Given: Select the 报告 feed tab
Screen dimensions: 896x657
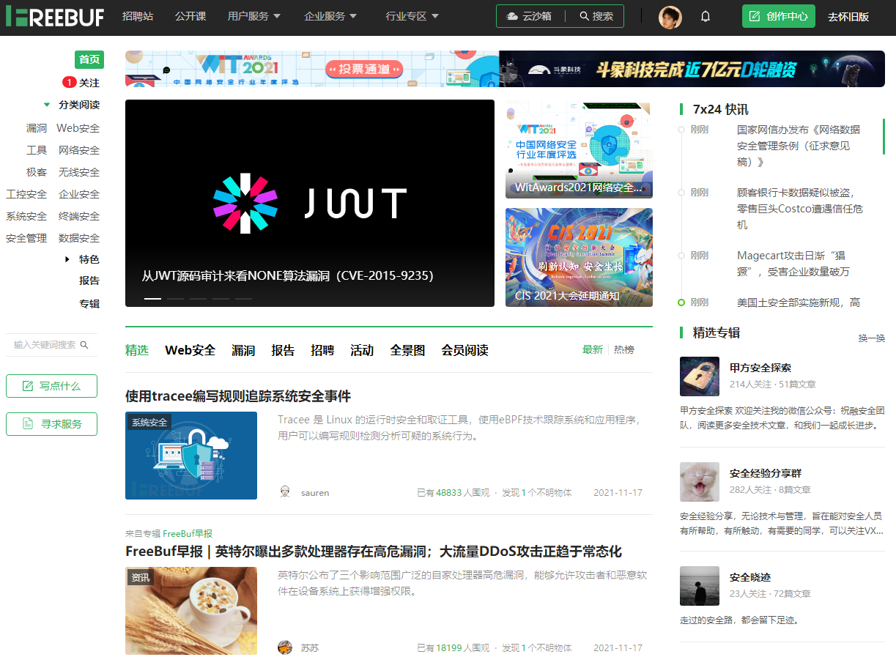Looking at the screenshot, I should [x=283, y=350].
